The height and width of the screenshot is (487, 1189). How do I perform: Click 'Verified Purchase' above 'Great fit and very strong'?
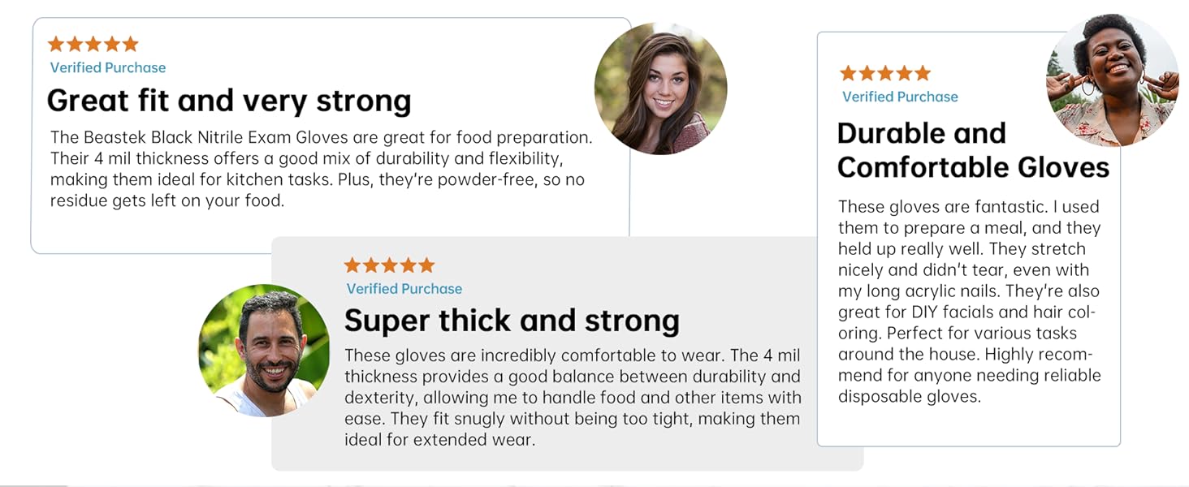point(108,68)
